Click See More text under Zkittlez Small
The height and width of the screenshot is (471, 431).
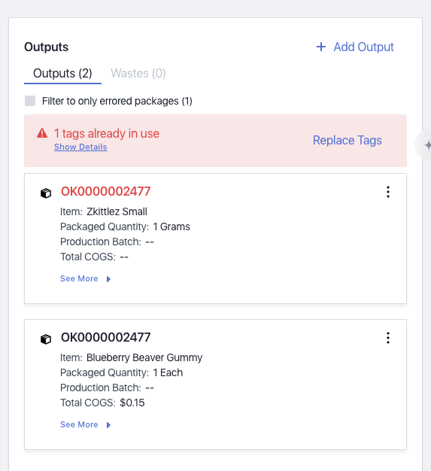coord(79,278)
